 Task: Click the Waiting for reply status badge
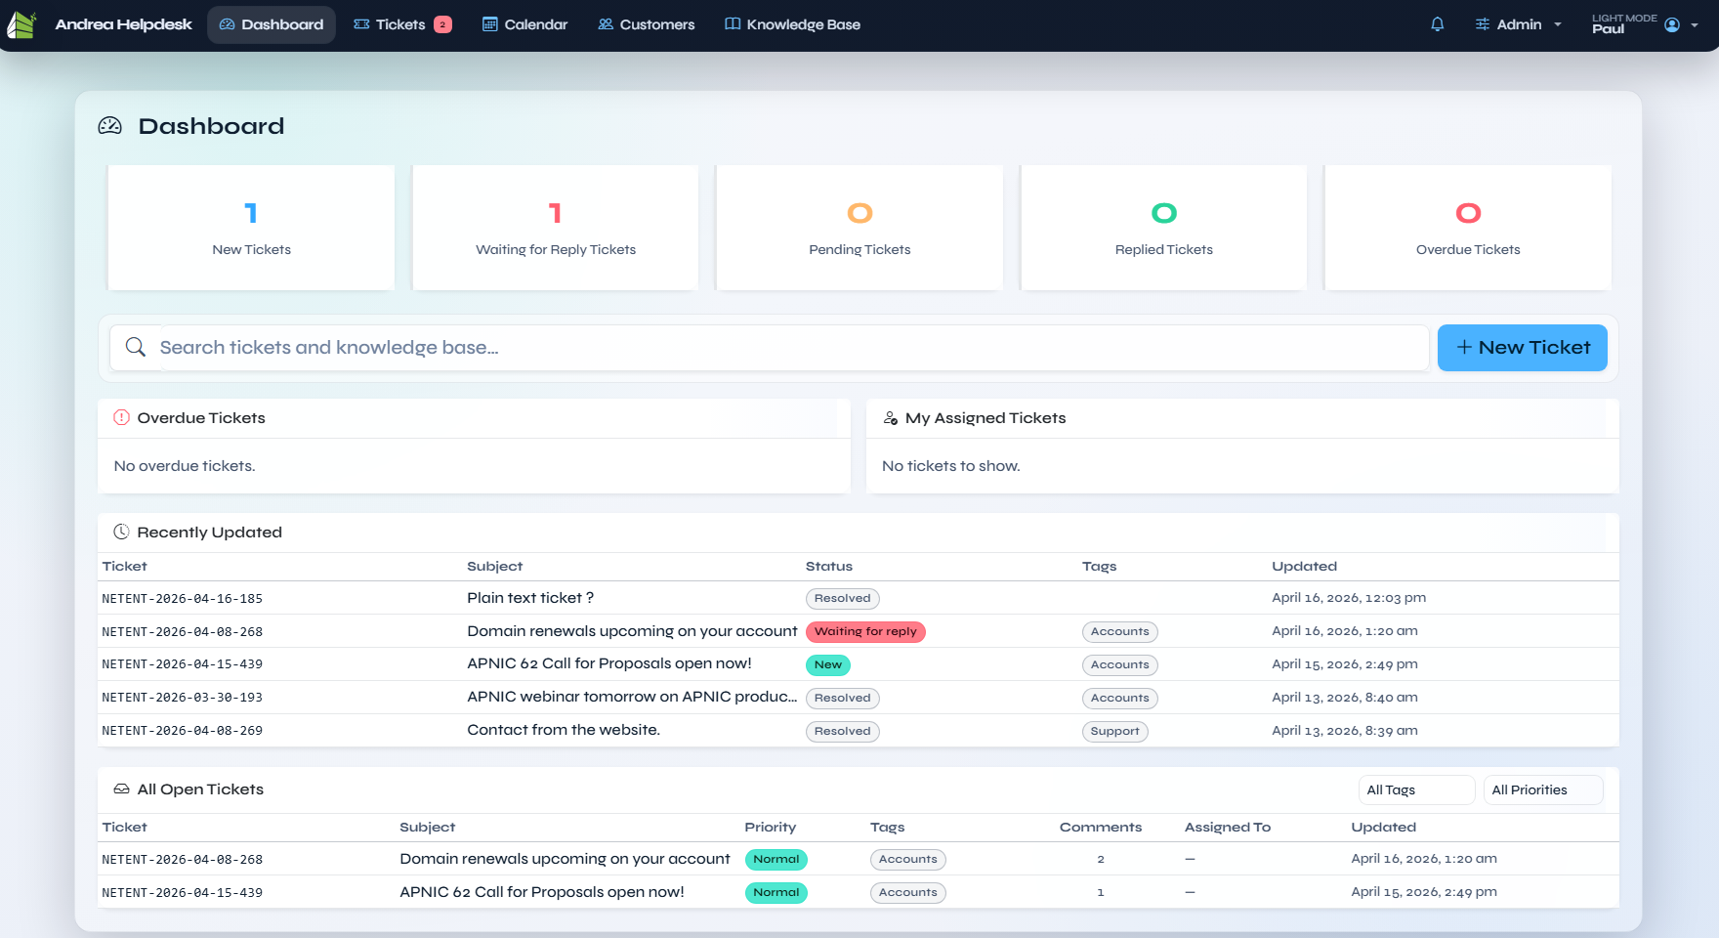864,632
